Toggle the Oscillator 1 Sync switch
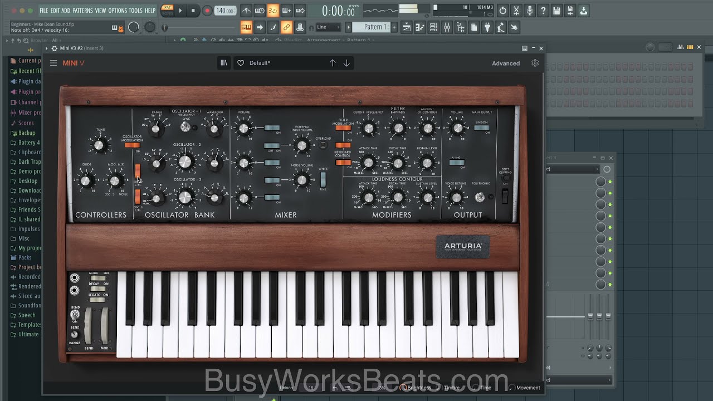Viewport: 713px width, 401px height. click(185, 127)
